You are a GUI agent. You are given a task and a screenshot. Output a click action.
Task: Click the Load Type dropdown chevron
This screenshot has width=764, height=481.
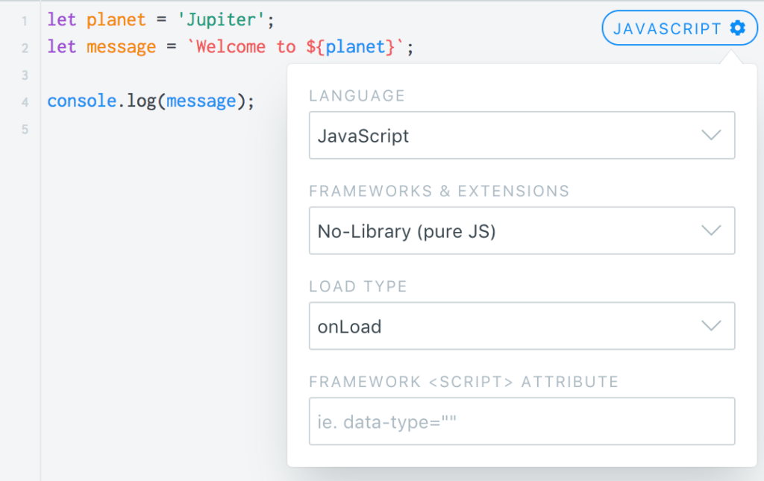[x=711, y=326]
